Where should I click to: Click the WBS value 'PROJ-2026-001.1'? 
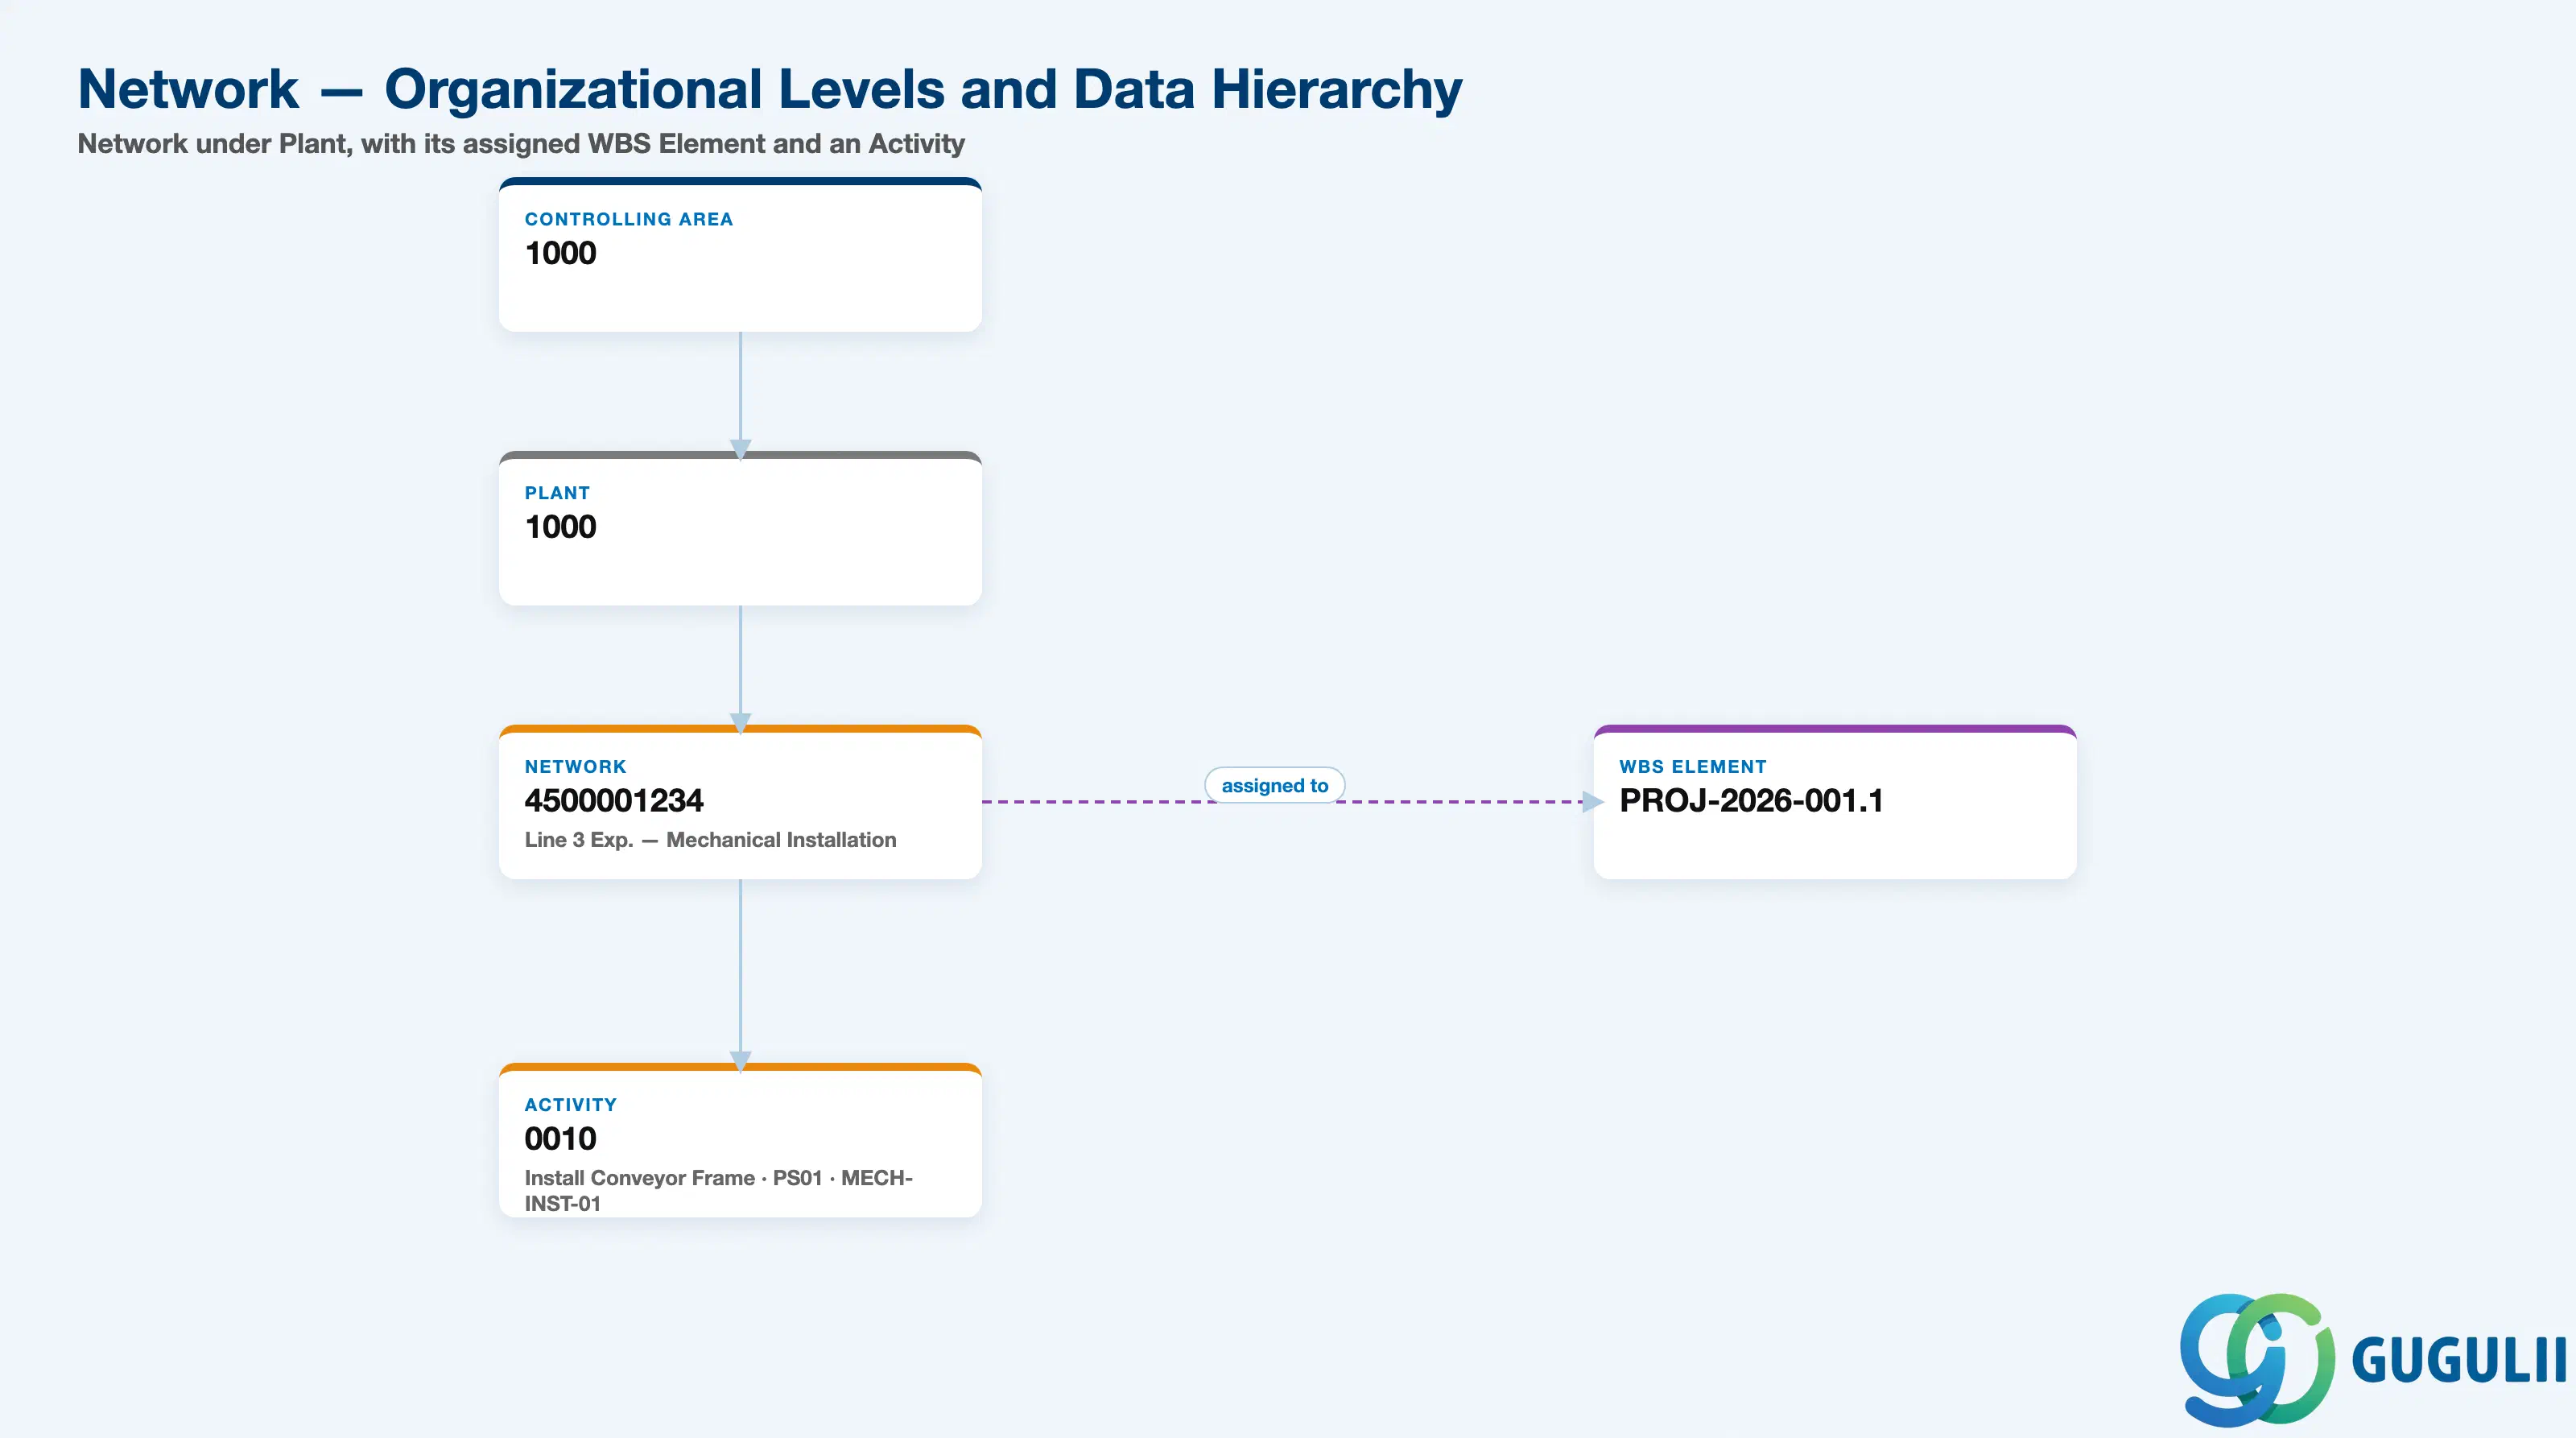1751,801
